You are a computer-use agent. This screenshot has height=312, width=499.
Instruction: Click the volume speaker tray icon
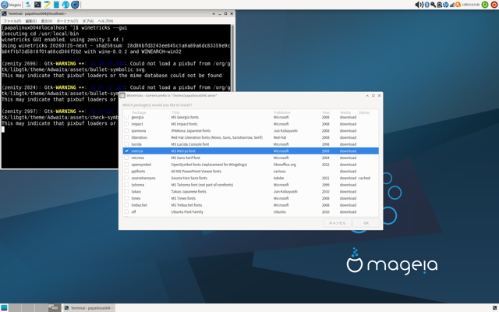pos(419,5)
